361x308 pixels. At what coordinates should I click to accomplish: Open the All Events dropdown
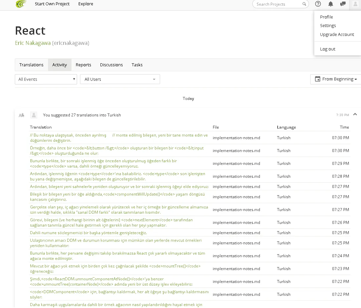46,79
